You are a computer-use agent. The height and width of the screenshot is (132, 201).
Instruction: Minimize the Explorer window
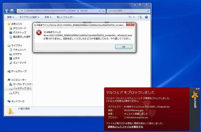pos(135,5)
